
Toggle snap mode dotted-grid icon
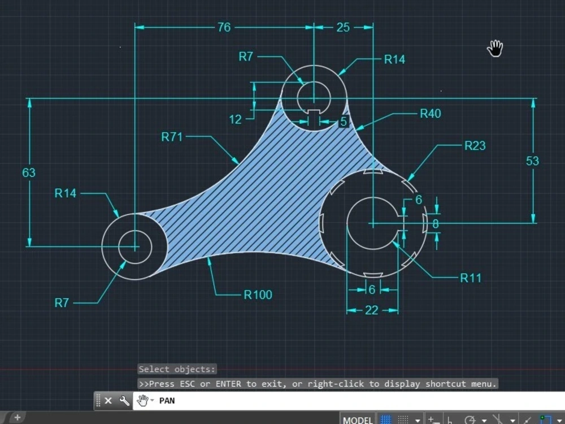[403, 419]
